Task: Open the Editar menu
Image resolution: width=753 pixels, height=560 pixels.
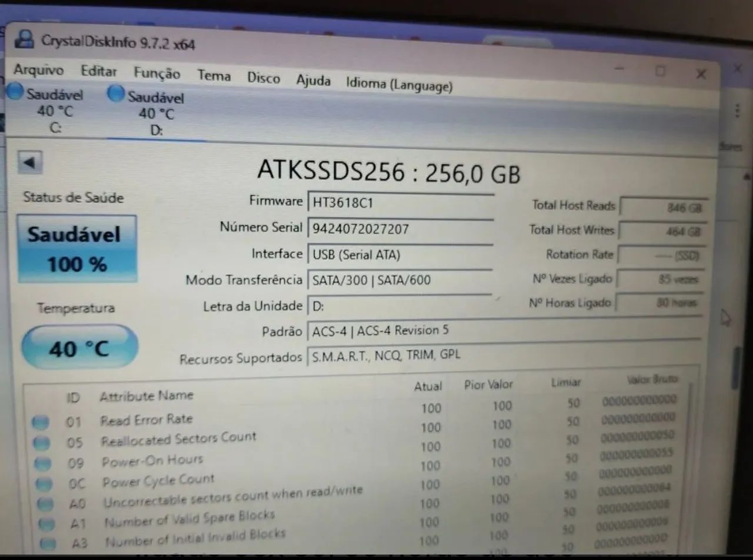Action: tap(99, 71)
